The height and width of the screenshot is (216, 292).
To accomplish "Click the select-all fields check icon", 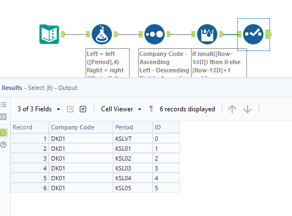I will 70,109.
